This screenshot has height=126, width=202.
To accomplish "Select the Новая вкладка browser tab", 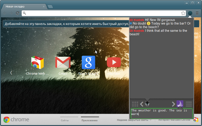I will click(24, 6).
